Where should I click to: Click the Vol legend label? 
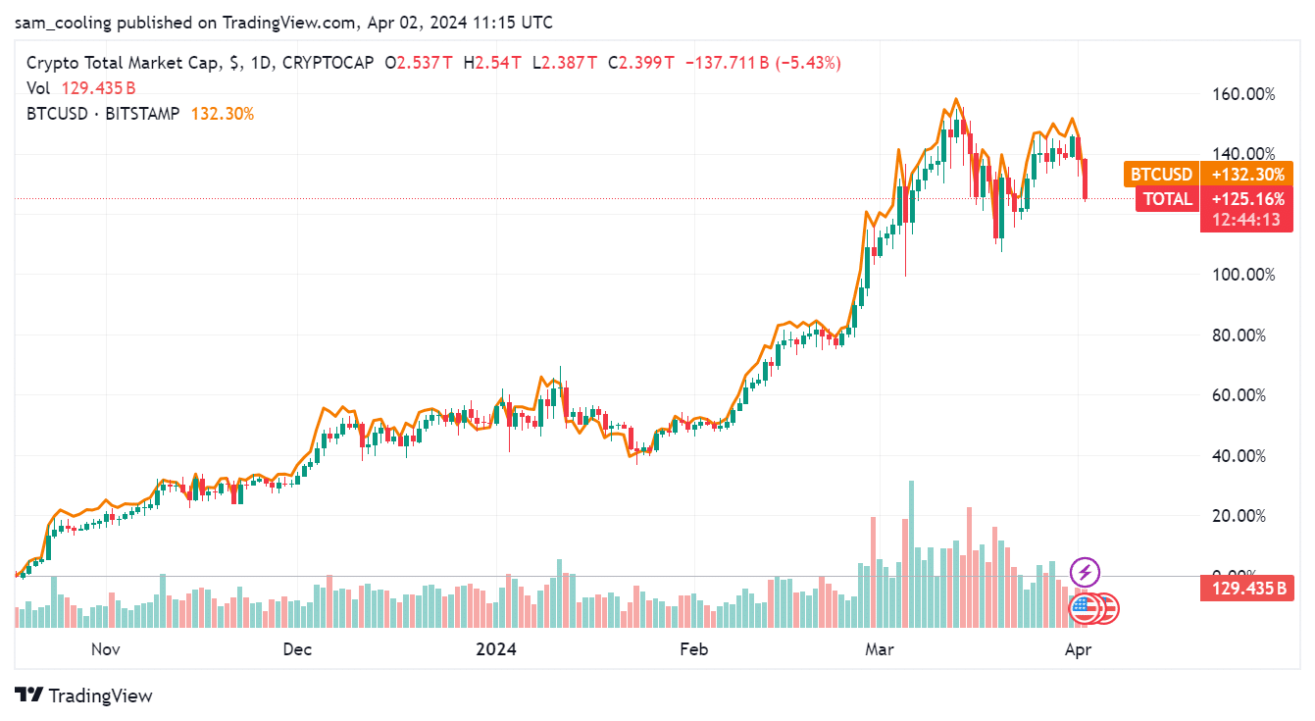coord(38,88)
